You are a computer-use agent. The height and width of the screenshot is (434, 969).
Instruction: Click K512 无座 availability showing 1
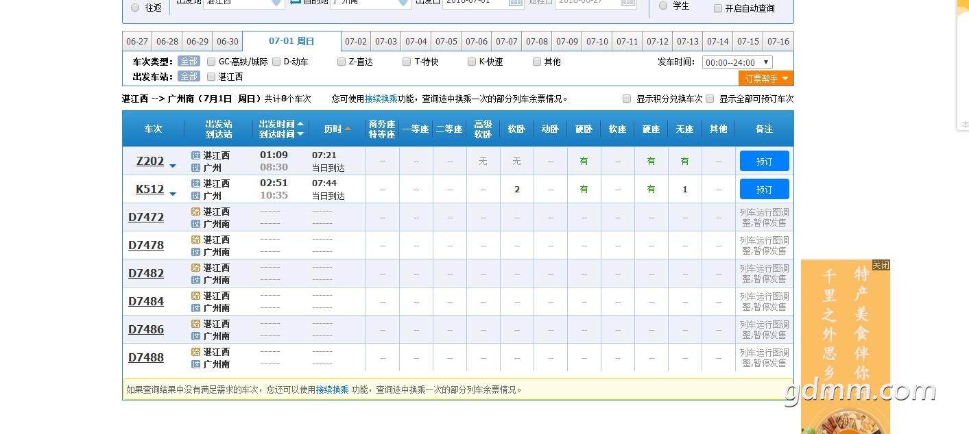point(684,189)
